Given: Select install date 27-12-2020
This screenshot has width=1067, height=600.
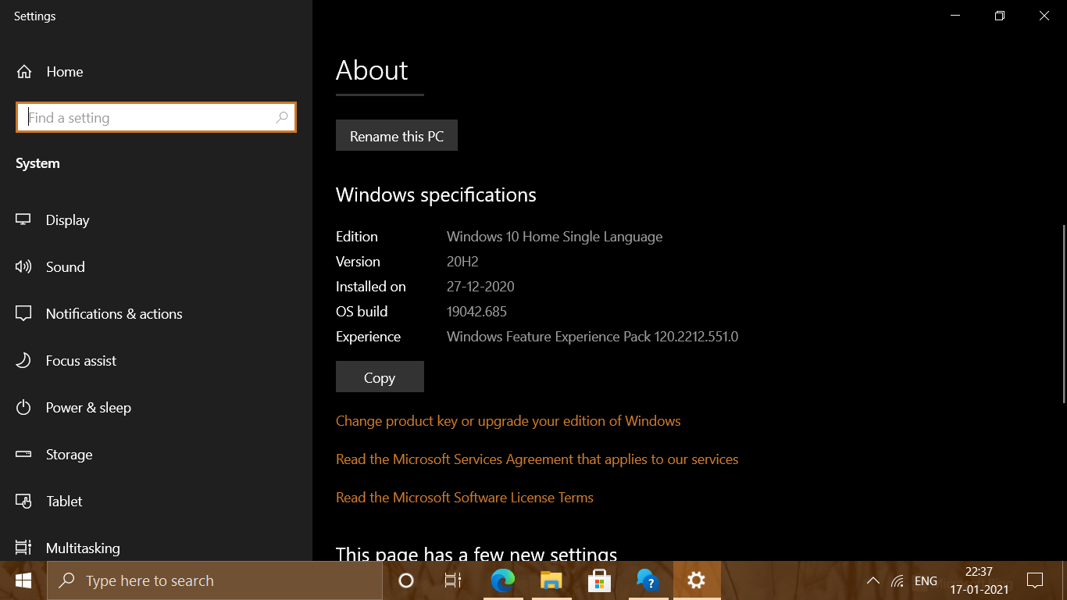Looking at the screenshot, I should 480,287.
